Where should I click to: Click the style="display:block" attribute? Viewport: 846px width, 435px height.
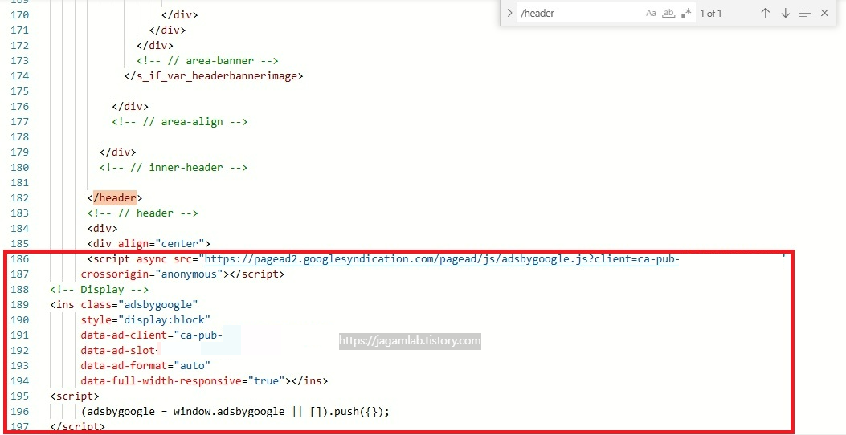click(x=145, y=320)
